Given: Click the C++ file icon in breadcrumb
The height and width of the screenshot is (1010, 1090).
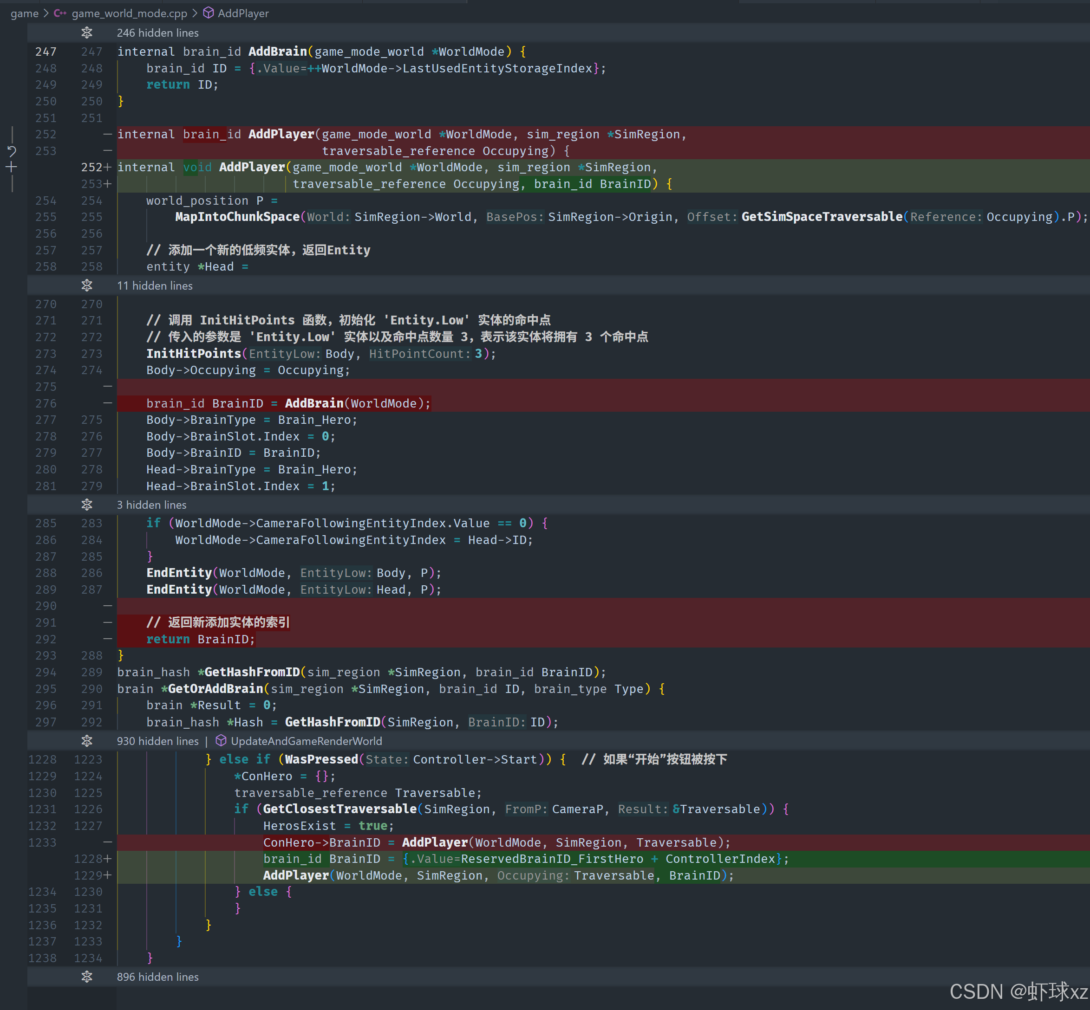Looking at the screenshot, I should [x=60, y=13].
